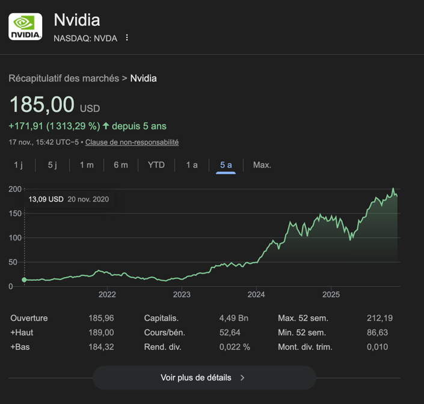Image resolution: width=424 pixels, height=404 pixels.
Task: Click the 0,022 % dividend yield value
Action: click(235, 347)
